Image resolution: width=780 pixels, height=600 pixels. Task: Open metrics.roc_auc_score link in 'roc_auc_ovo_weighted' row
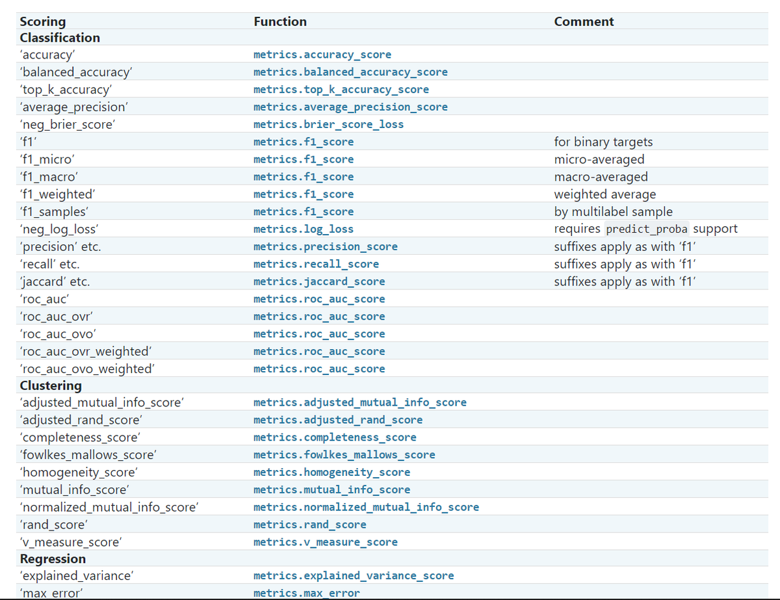point(319,369)
